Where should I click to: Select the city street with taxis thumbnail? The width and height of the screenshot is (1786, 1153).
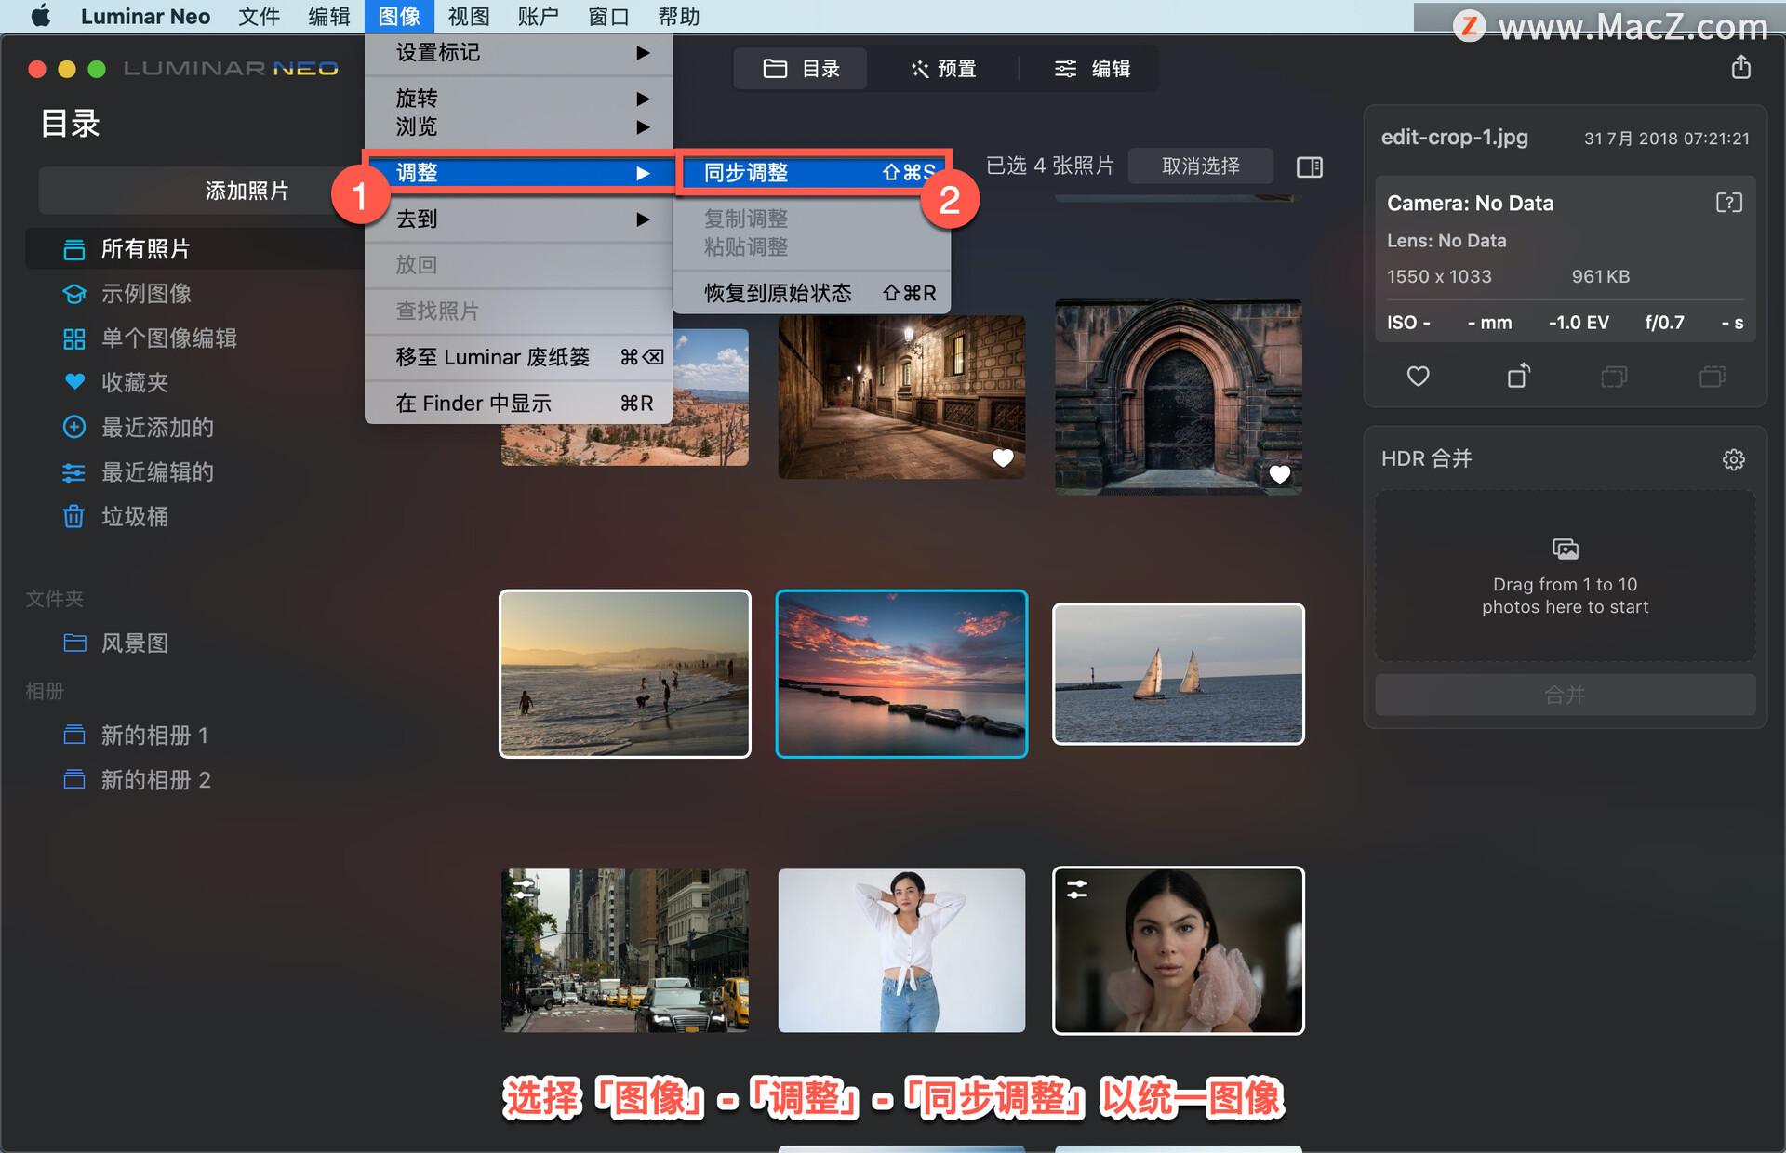coord(624,950)
